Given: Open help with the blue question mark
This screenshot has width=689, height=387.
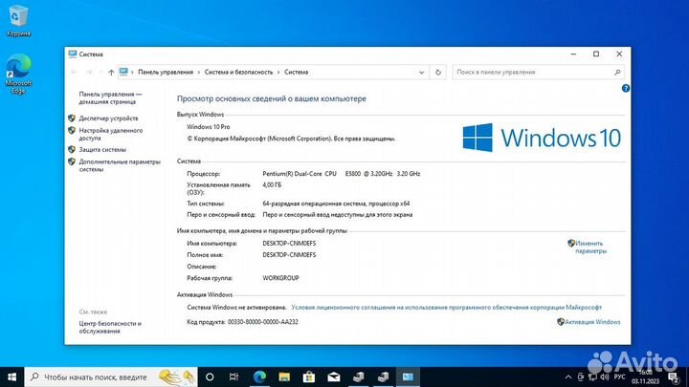Looking at the screenshot, I should [x=625, y=88].
